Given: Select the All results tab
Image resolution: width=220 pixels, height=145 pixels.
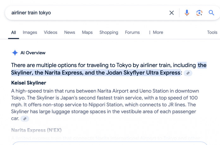Looking at the screenshot, I should [14, 32].
